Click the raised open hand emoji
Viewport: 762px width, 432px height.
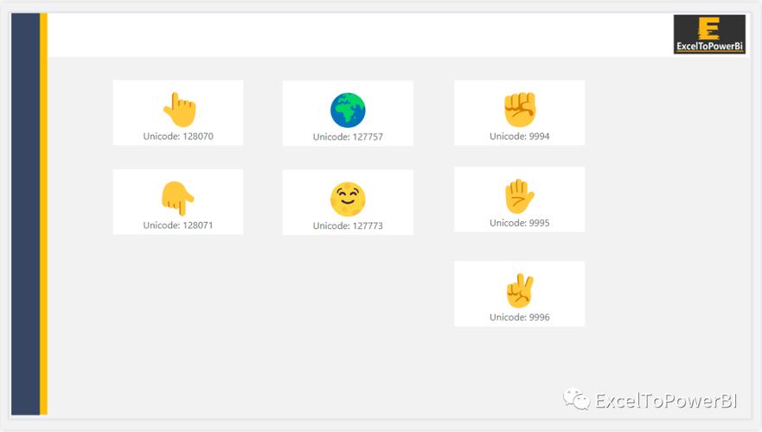click(x=519, y=196)
